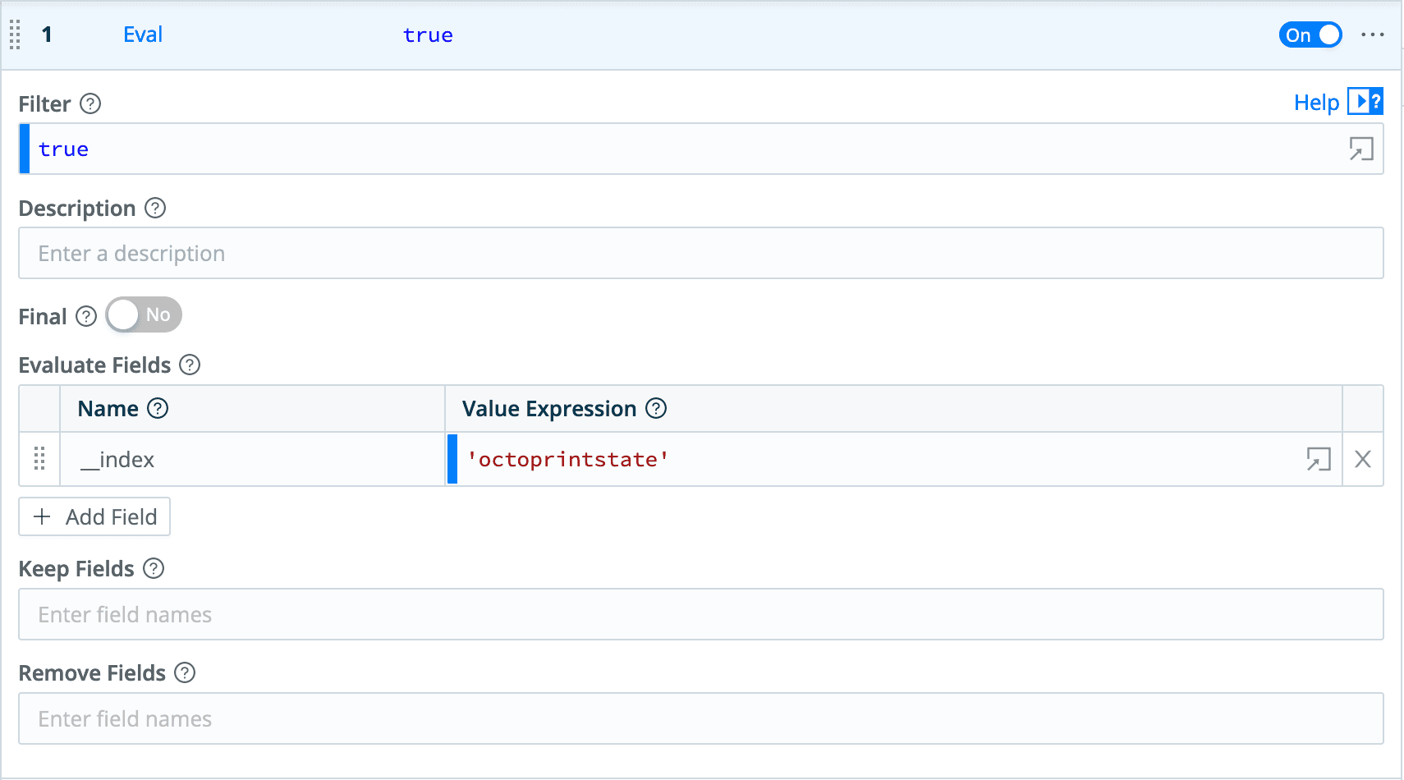
Task: Expand the Value Expression editor for octoprintstate
Action: tap(1318, 460)
